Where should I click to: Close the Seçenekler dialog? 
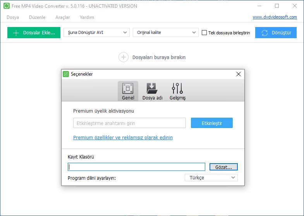coord(239,74)
